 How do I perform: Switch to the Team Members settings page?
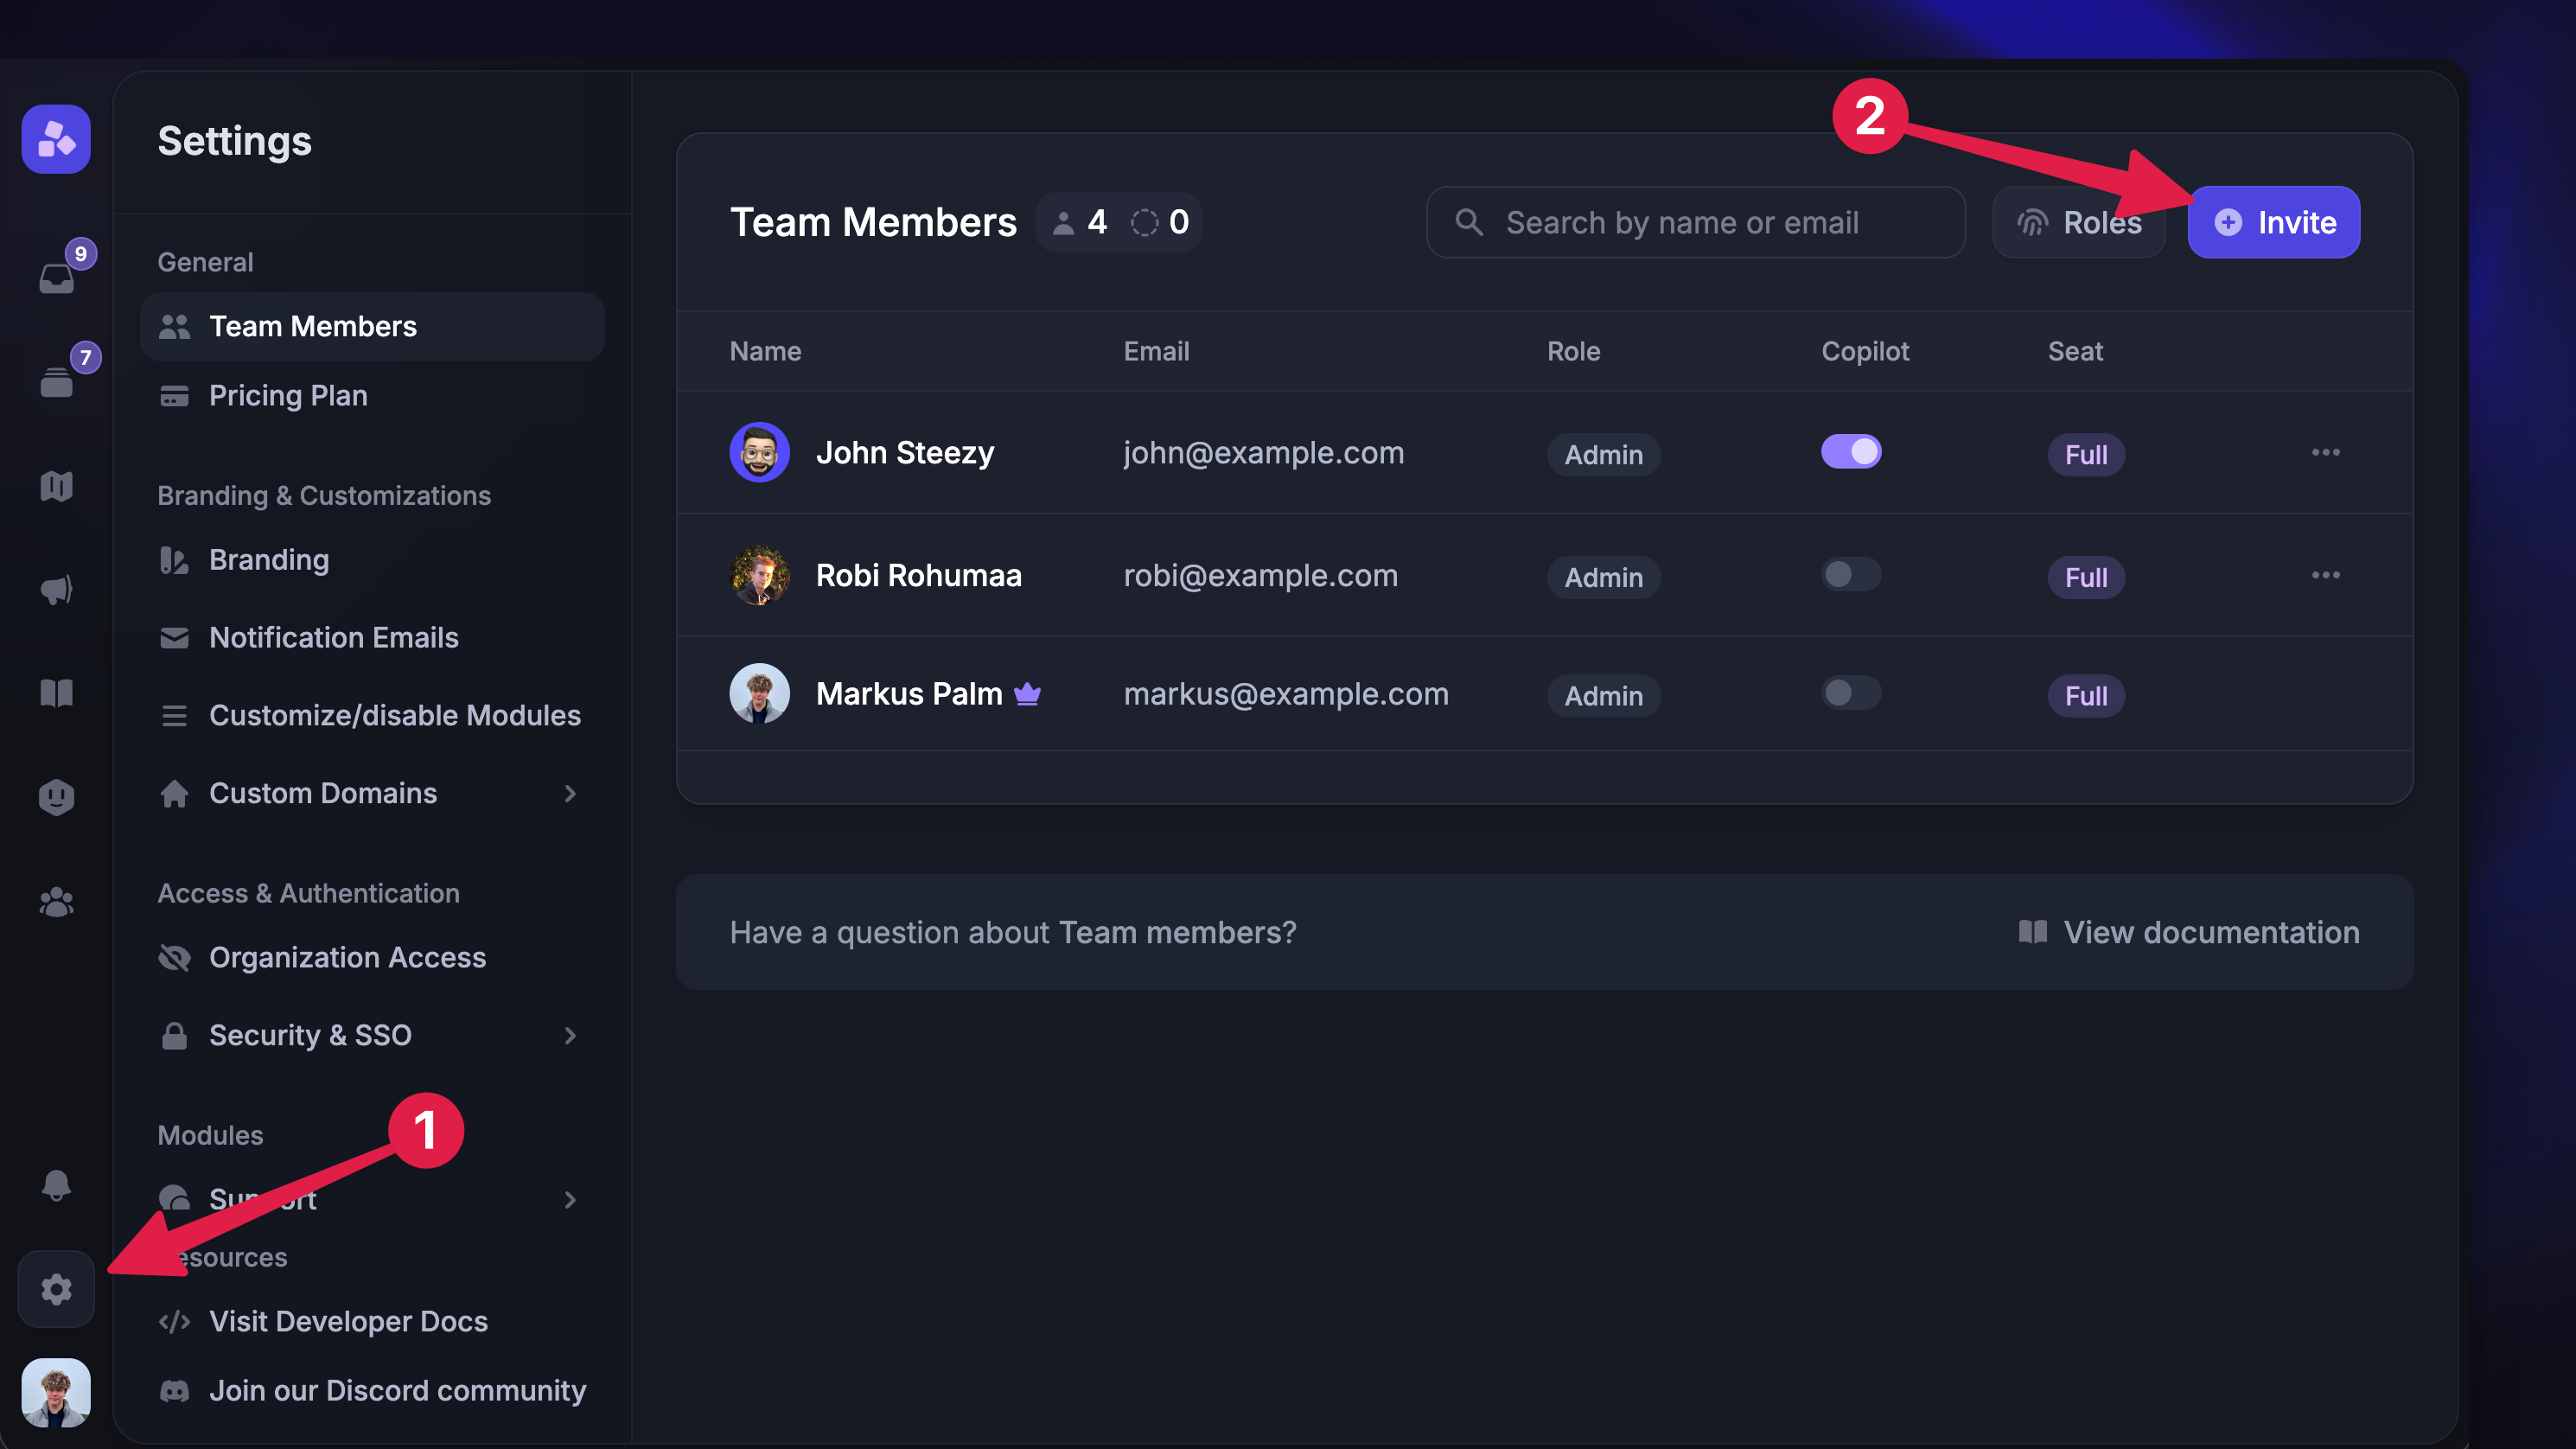coord(313,326)
